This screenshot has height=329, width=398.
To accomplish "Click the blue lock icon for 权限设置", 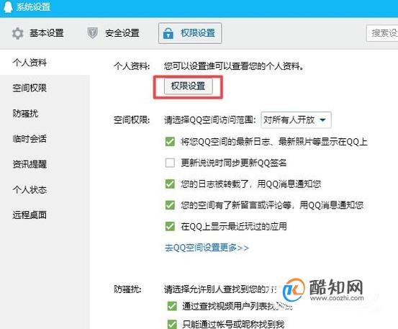I will click(x=168, y=33).
